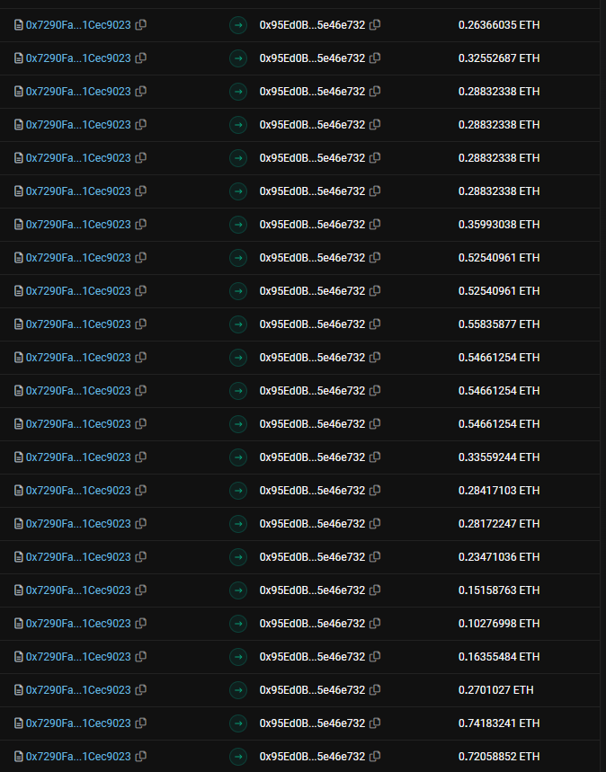Copy the recipient address in the 0.28172247 ETH row

(x=375, y=523)
